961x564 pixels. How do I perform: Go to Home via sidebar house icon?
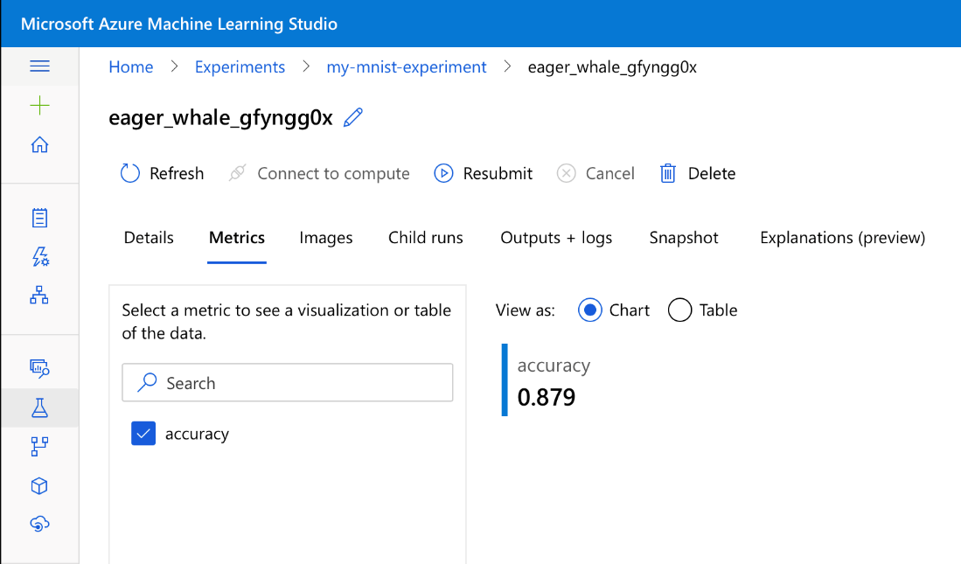coord(40,144)
